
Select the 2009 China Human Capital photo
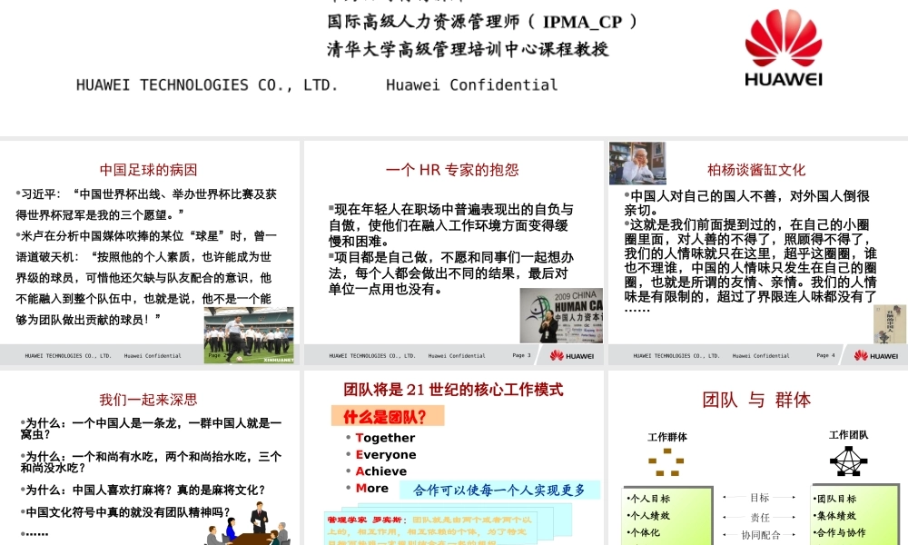[x=561, y=316]
